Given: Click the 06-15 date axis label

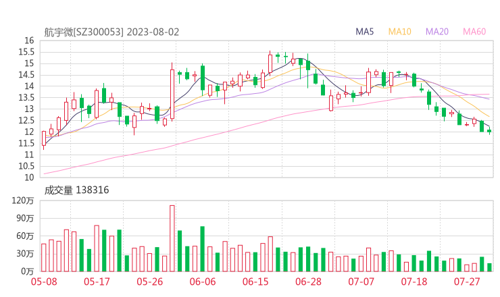Looking at the screenshot, I should [255, 281].
